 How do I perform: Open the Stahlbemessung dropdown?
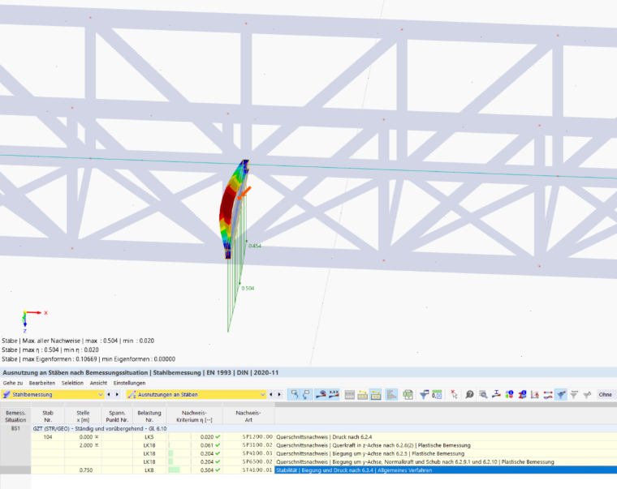(53, 394)
